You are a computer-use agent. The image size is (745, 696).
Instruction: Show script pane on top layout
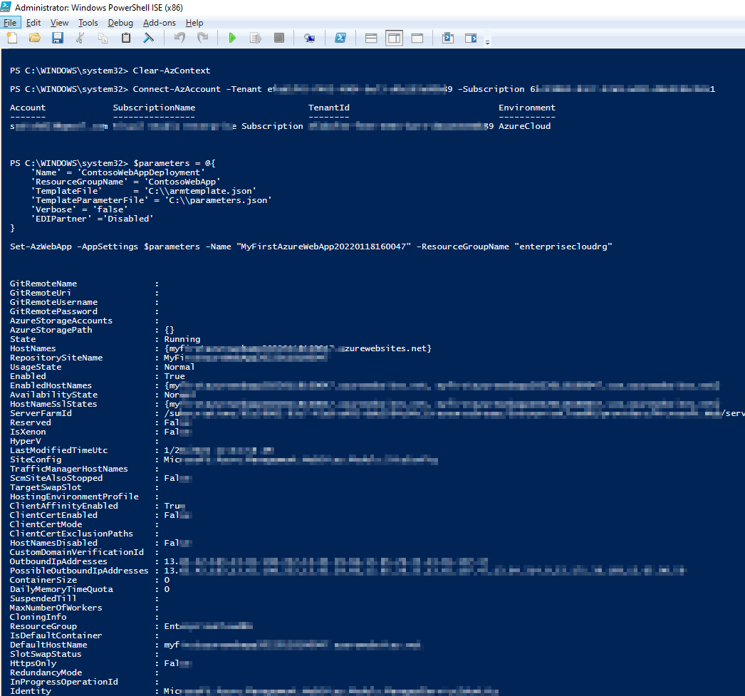[x=371, y=38]
